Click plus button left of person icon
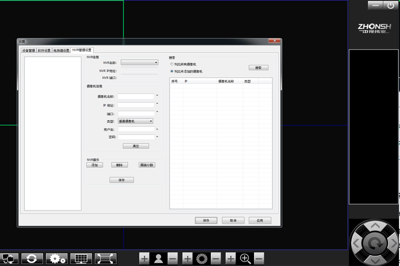Image resolution: width=400 pixels, height=266 pixels. click(x=144, y=259)
